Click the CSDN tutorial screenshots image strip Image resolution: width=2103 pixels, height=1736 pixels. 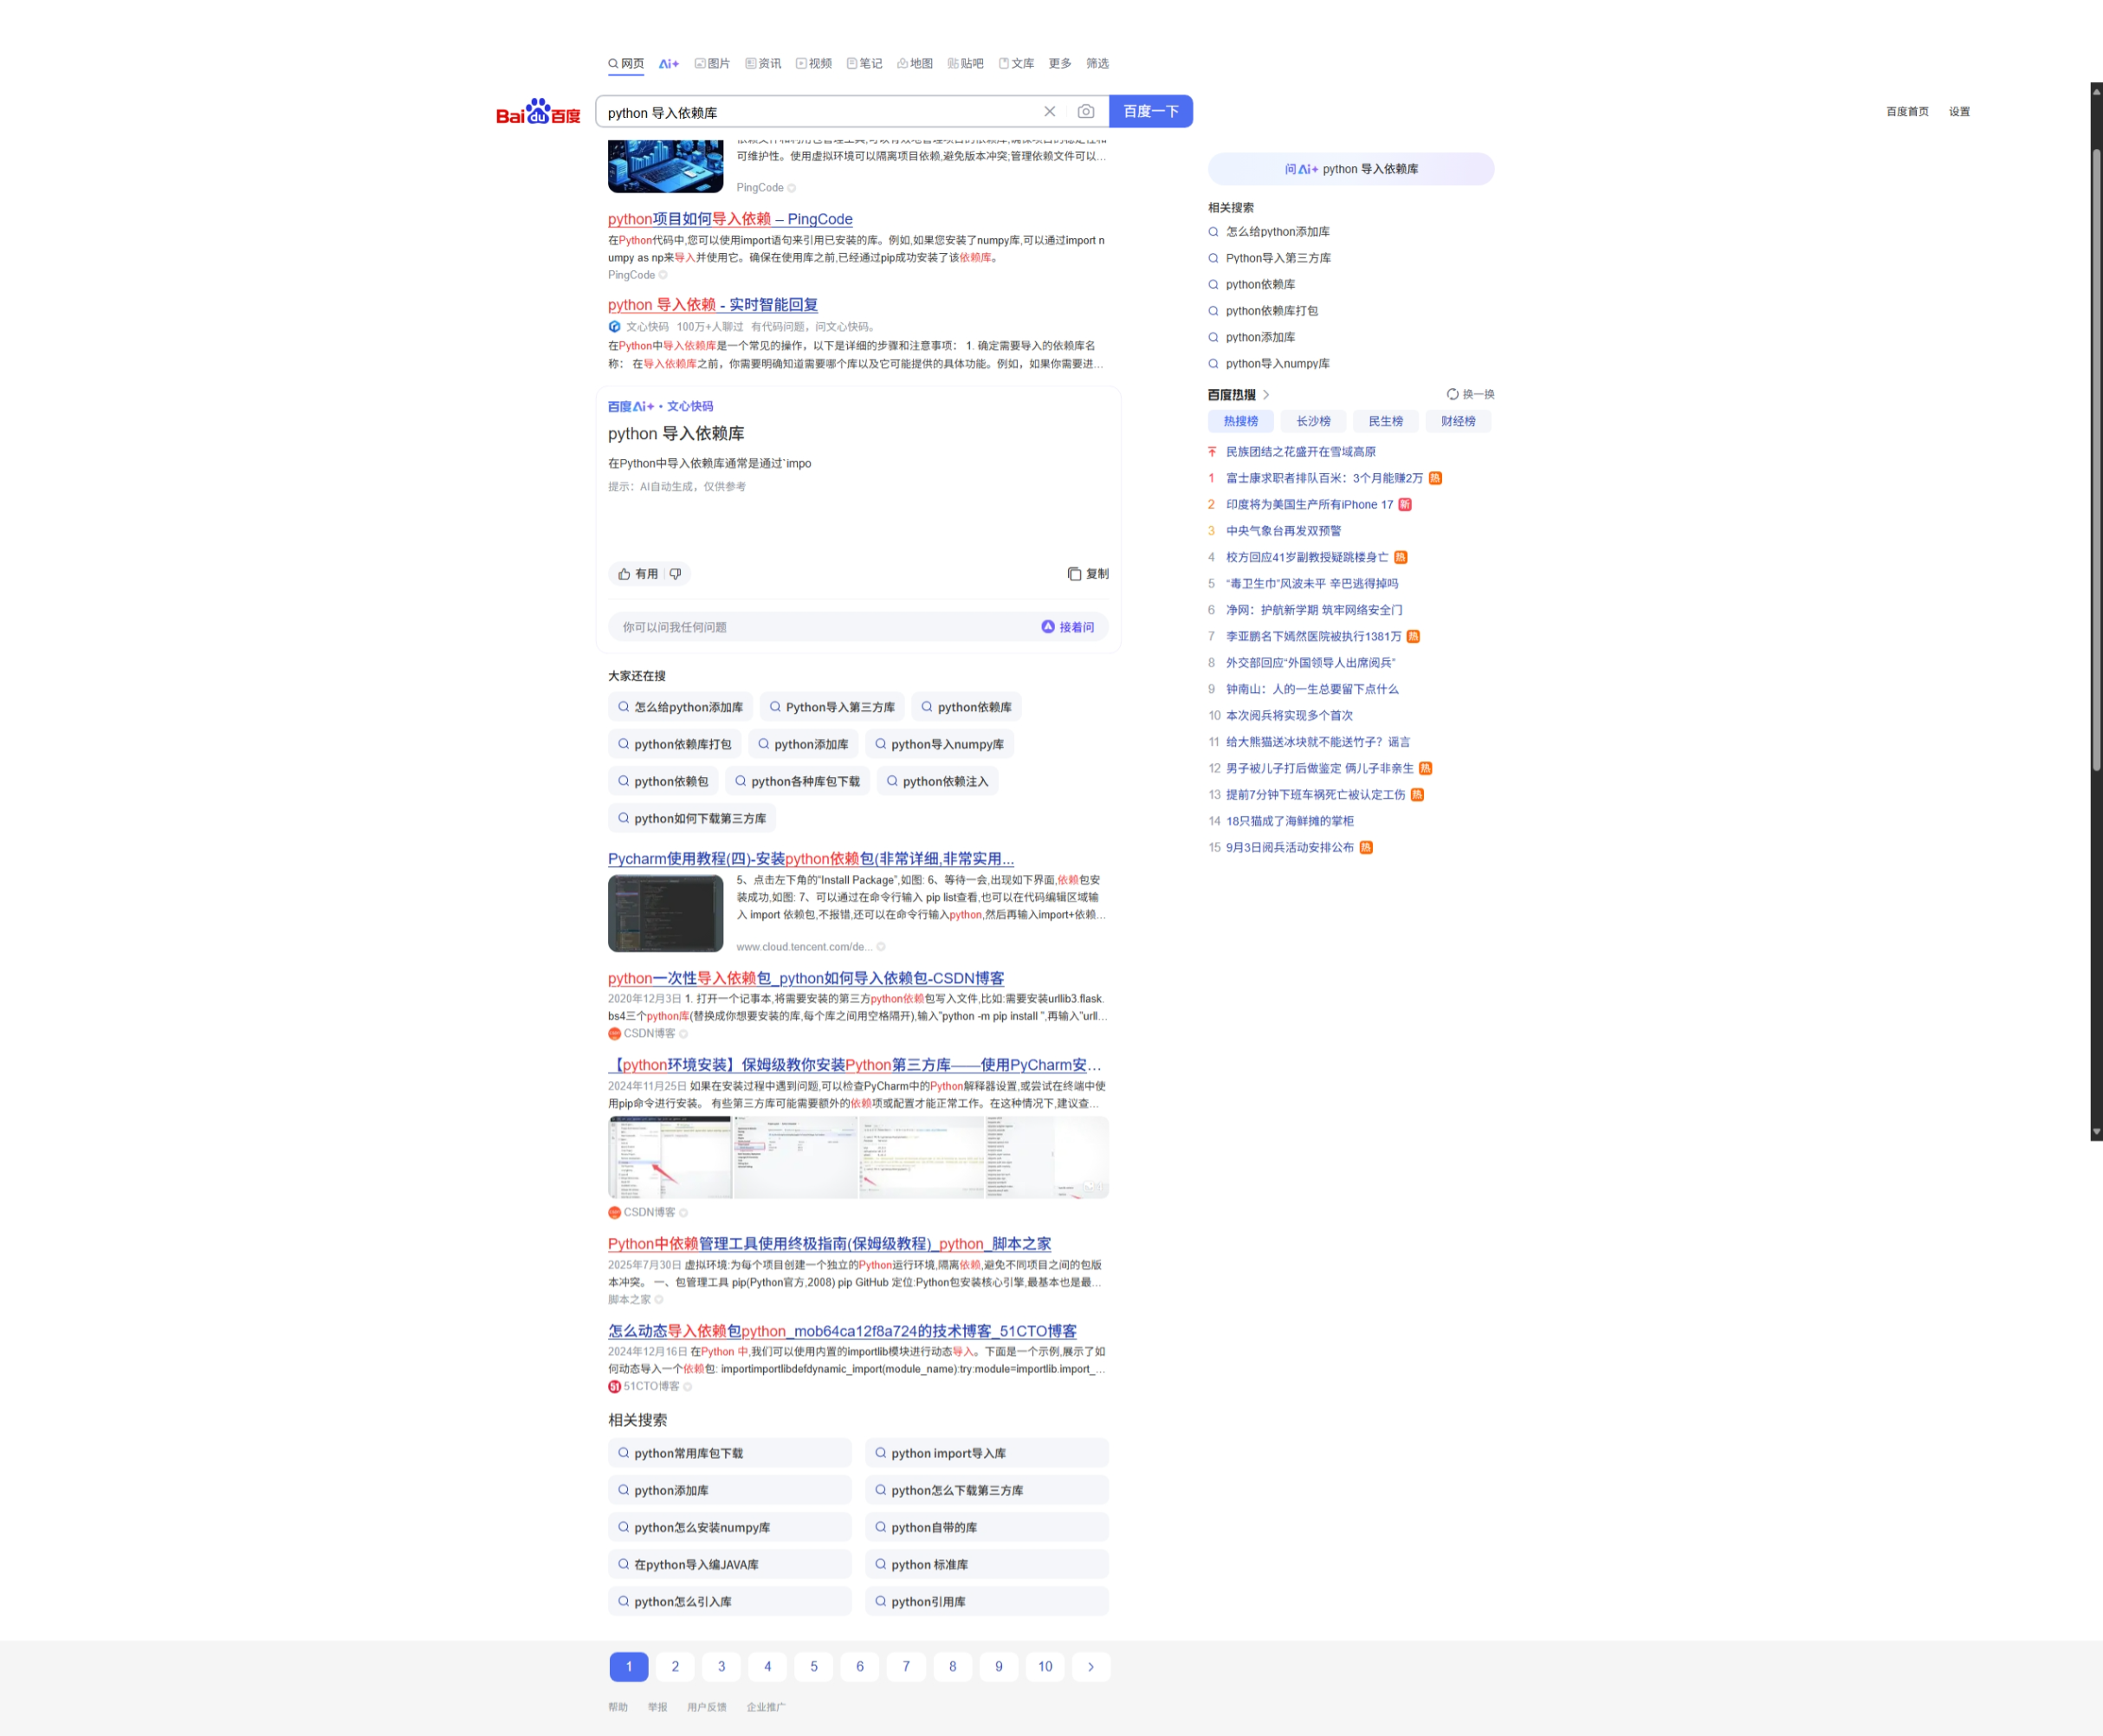pyautogui.click(x=858, y=1157)
